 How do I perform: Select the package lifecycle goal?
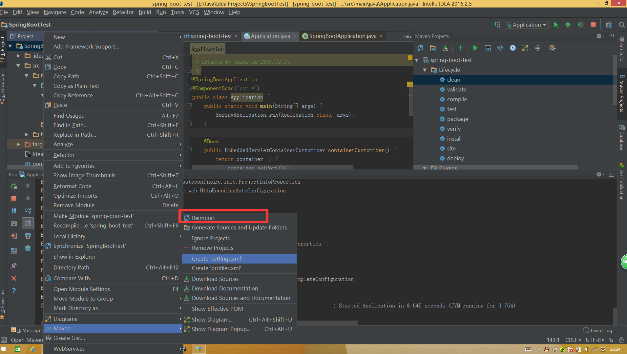(457, 119)
